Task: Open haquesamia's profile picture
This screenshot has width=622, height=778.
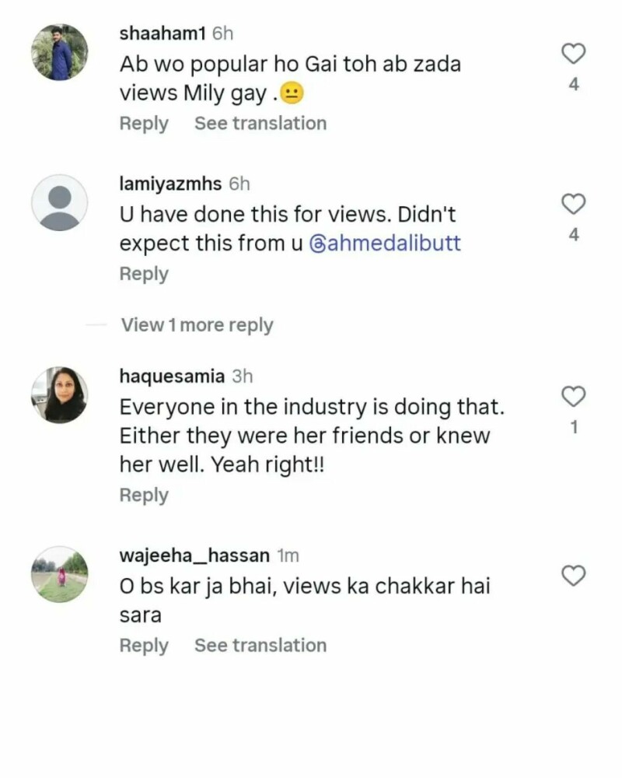Action: pyautogui.click(x=59, y=394)
